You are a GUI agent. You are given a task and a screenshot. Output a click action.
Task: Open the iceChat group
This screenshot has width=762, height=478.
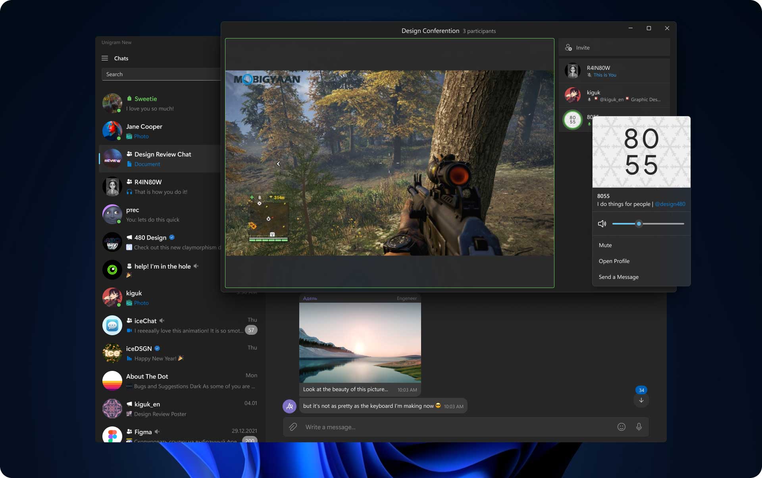pyautogui.click(x=180, y=325)
